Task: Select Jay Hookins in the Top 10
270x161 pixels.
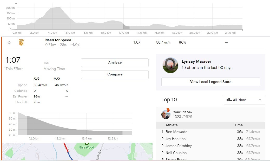Action: [175, 139]
